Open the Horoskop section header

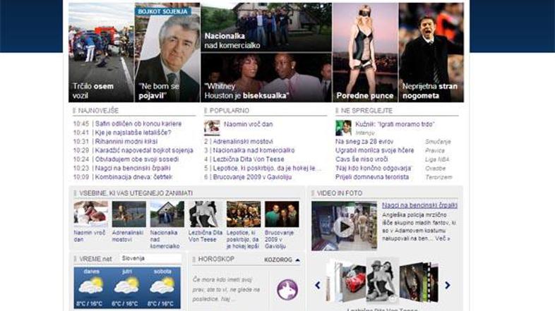tap(216, 259)
